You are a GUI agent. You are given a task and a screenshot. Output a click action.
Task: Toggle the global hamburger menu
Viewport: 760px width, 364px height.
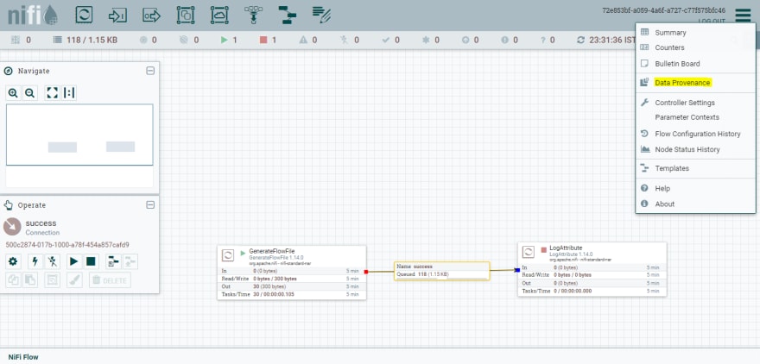point(743,16)
